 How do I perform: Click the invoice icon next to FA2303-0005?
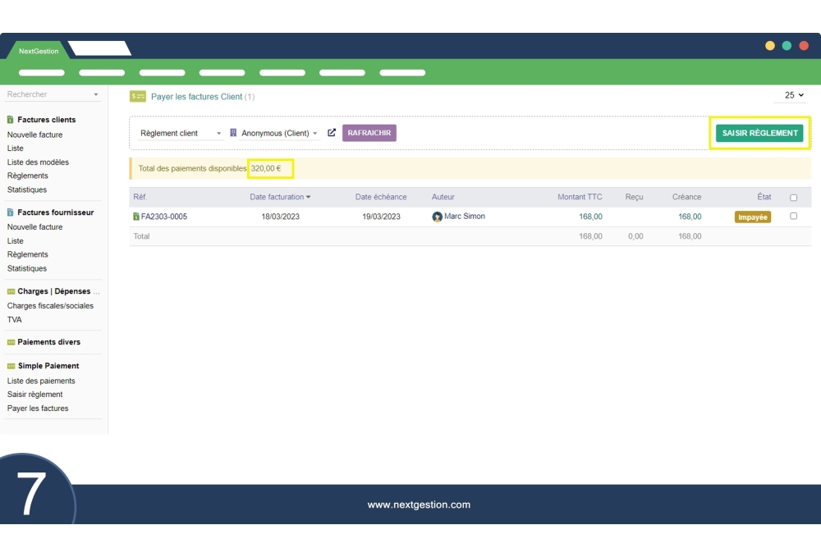[x=136, y=217]
